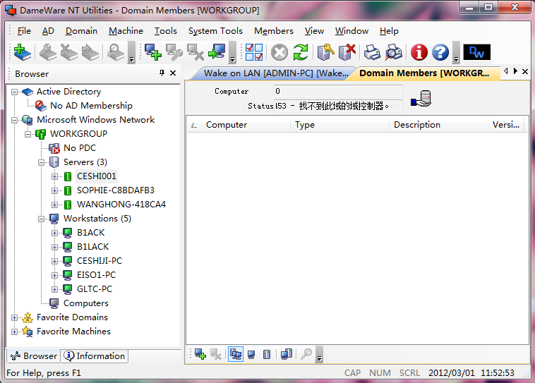Close the Browser panel with its X

click(x=173, y=73)
